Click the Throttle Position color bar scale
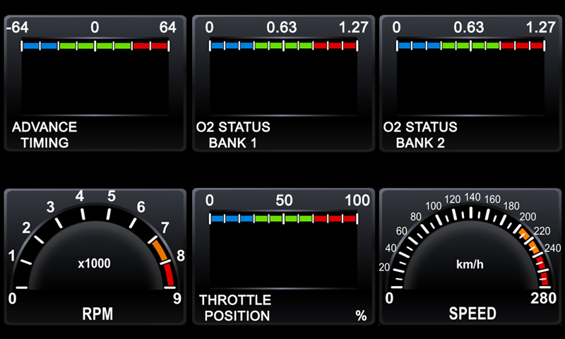The image size is (565, 339). point(283,219)
